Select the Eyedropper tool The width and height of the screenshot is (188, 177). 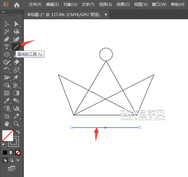7,101
